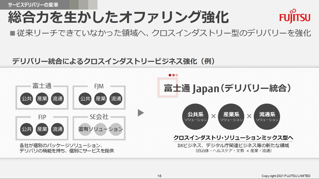This screenshot has width=319, height=179.
Task: Click the （自治体・ヘルスケア・文教 × 産業・流通） note
Action: (233, 151)
